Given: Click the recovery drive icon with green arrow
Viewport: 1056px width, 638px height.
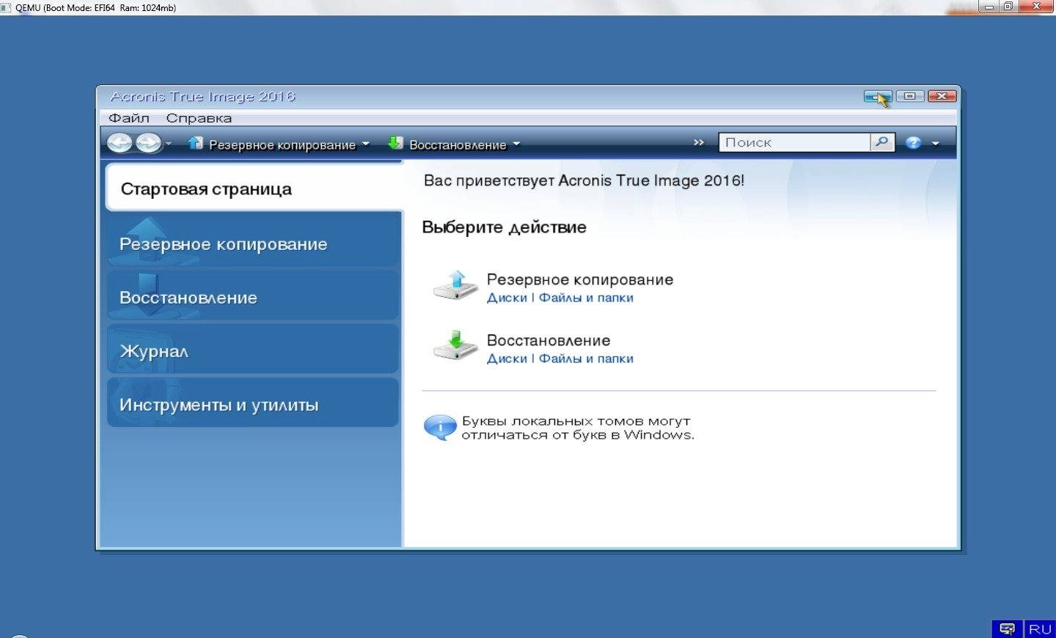Looking at the screenshot, I should coord(455,345).
